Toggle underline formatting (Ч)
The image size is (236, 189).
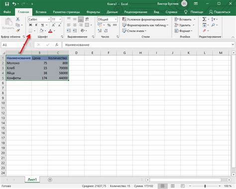coord(42,25)
